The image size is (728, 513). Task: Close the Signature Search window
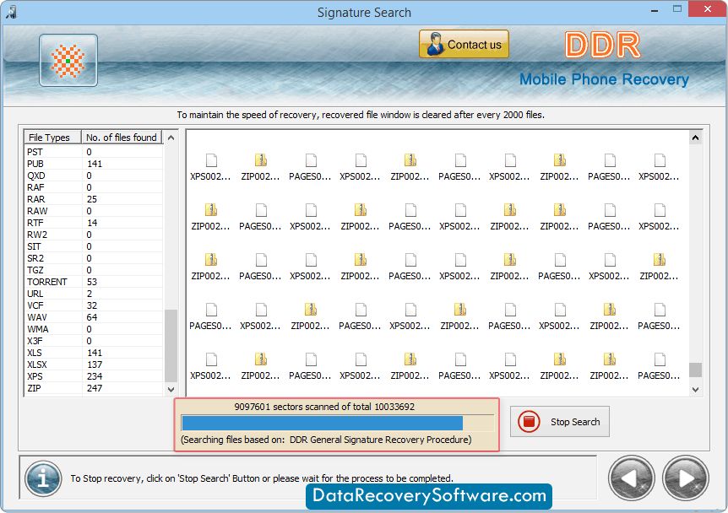tap(708, 9)
